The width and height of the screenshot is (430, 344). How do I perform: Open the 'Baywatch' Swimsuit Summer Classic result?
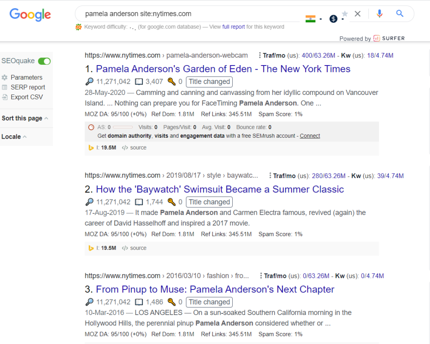click(220, 189)
